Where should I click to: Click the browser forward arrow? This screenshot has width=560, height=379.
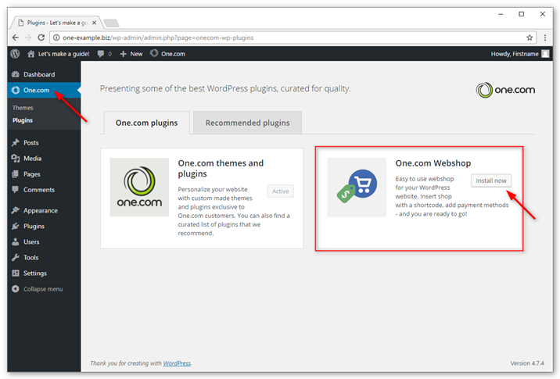click(28, 38)
